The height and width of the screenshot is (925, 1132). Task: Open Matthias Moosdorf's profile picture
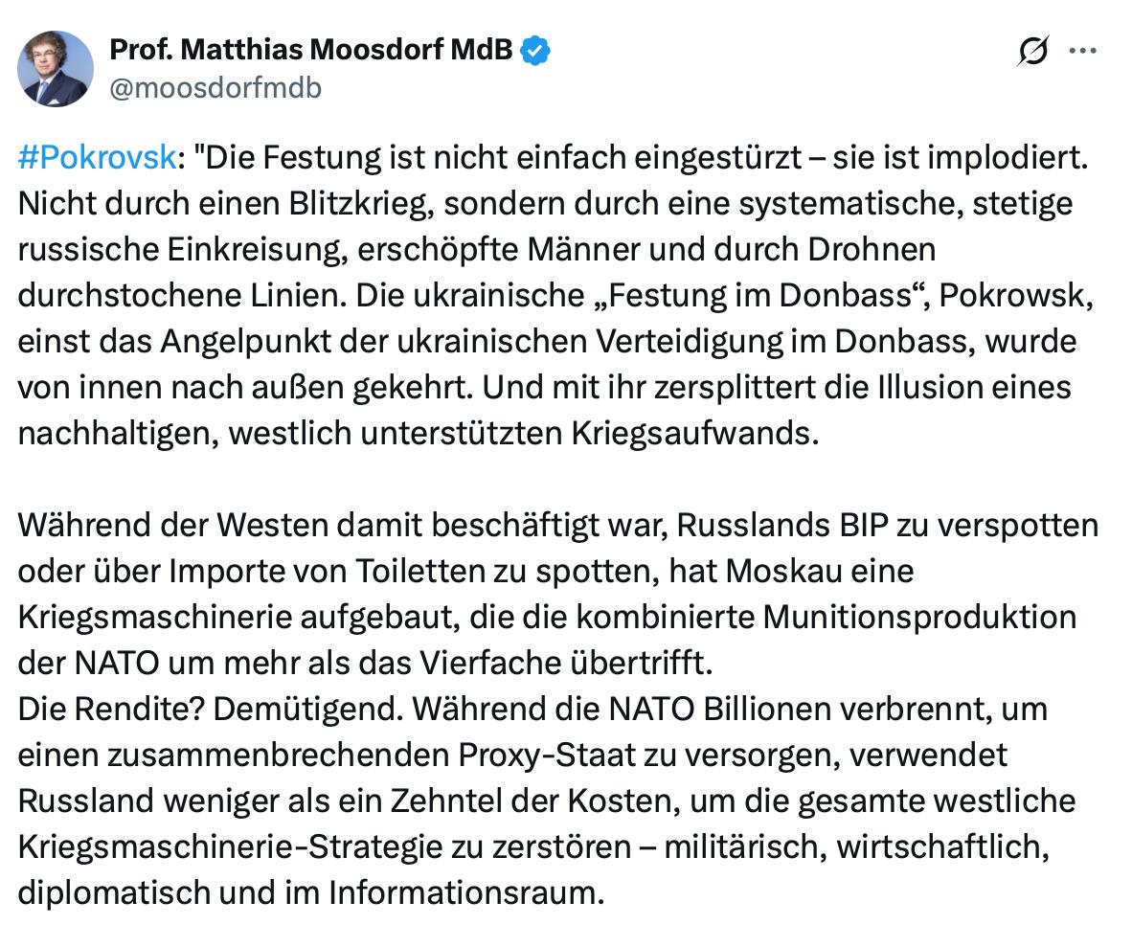56,68
